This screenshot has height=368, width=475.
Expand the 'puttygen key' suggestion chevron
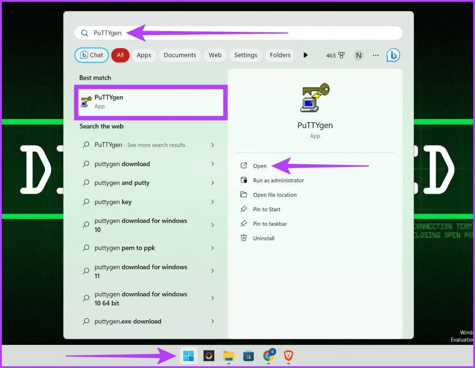(x=212, y=202)
